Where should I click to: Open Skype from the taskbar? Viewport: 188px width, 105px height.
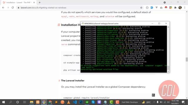(x=93, y=102)
